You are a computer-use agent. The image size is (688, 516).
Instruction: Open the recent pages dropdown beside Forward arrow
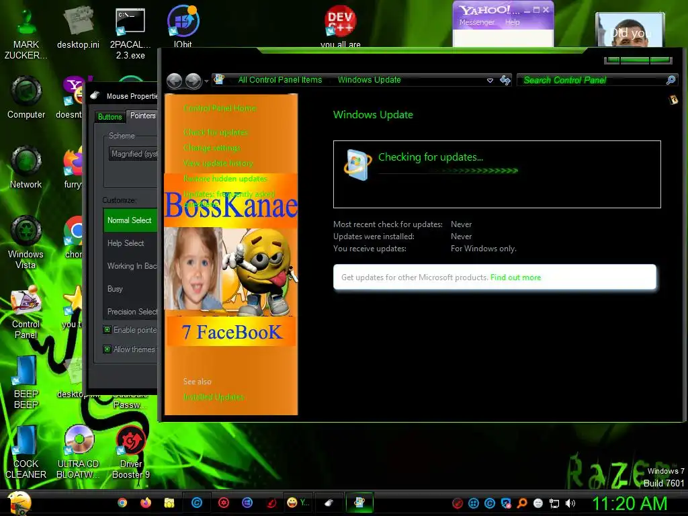point(206,81)
